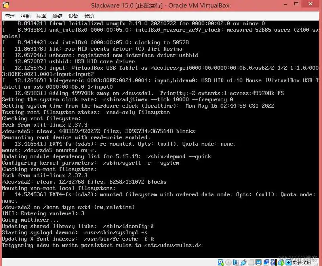
Task: Click the virtualization features V icon
Action: click(x=273, y=262)
